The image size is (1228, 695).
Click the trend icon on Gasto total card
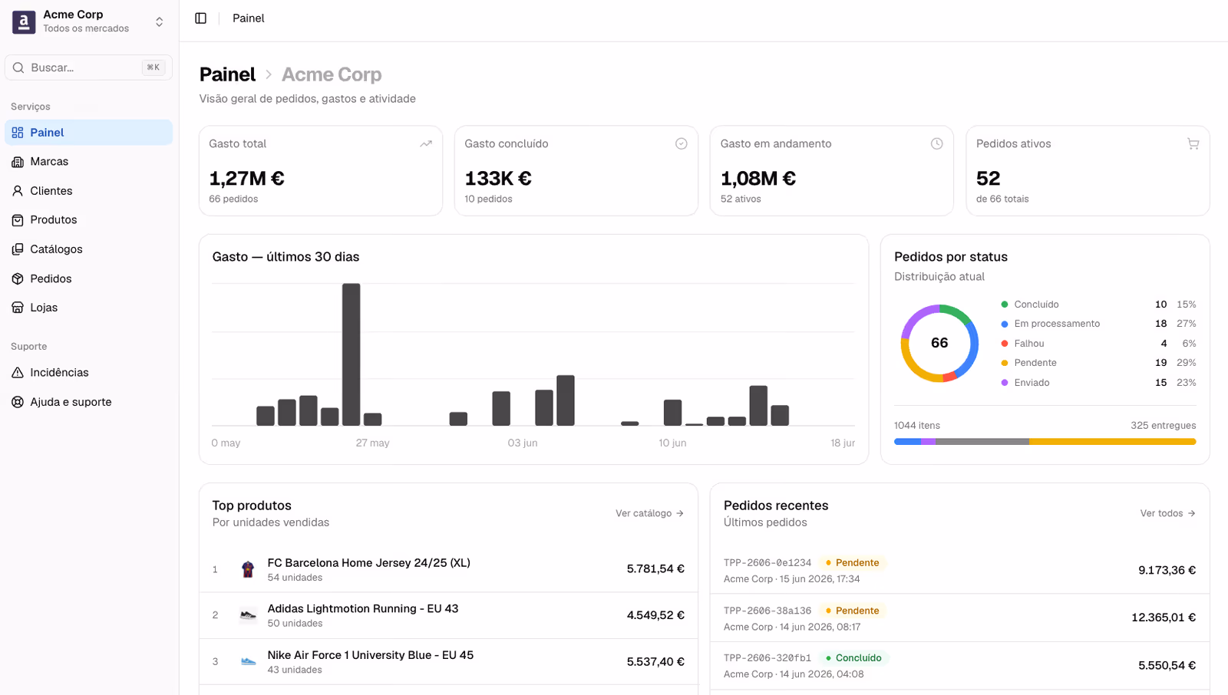click(426, 143)
